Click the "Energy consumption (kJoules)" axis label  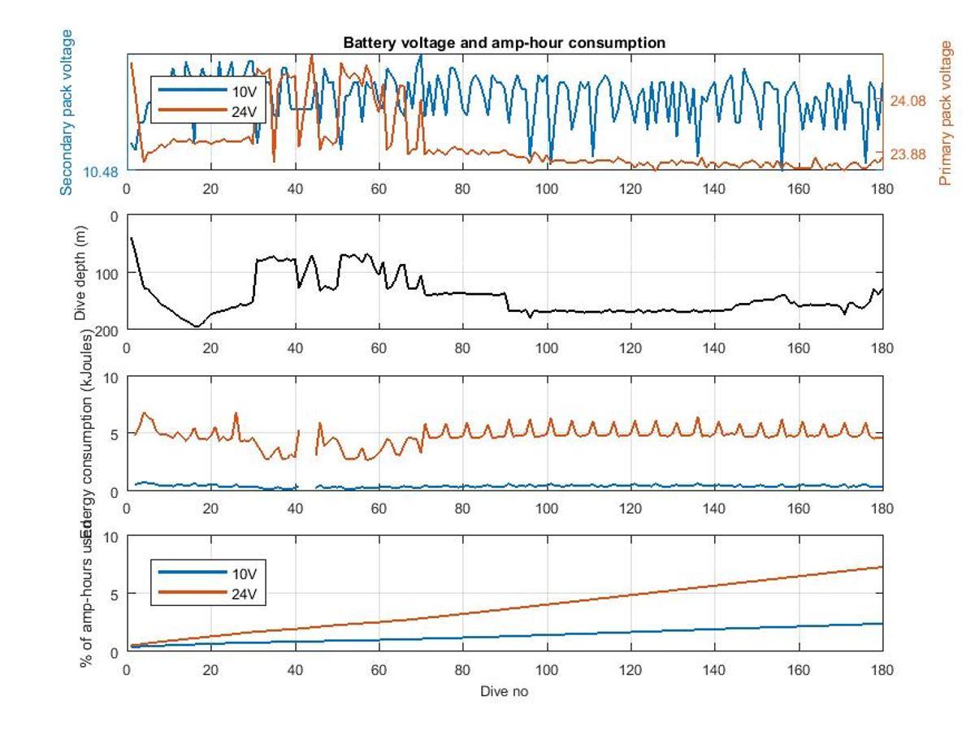85,435
